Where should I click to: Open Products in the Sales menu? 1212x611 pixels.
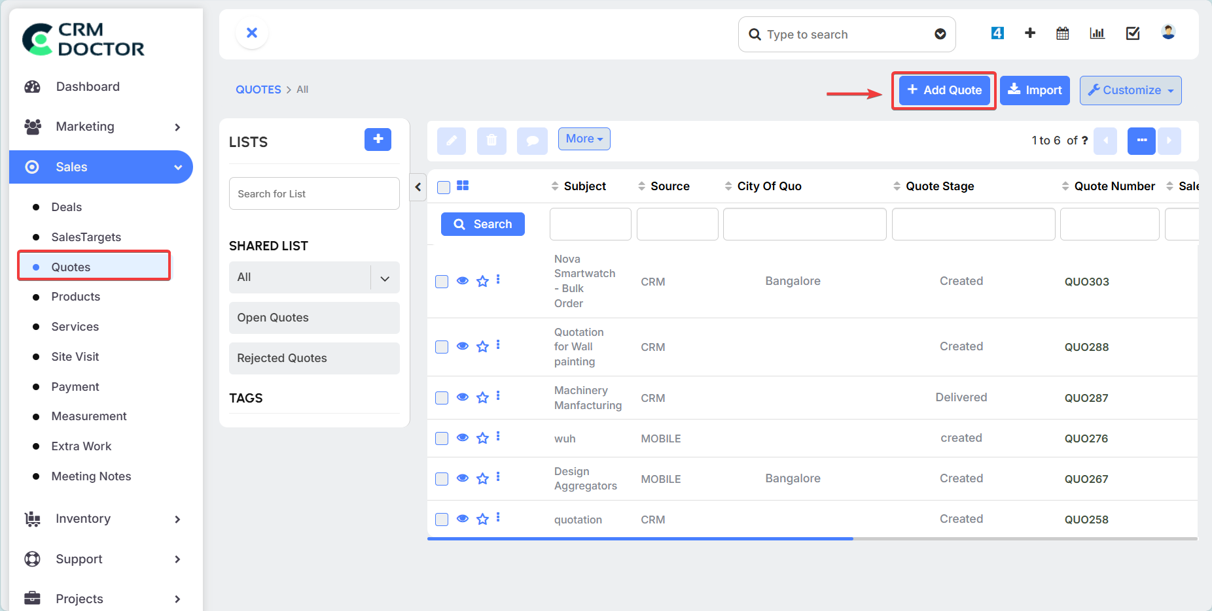[76, 297]
